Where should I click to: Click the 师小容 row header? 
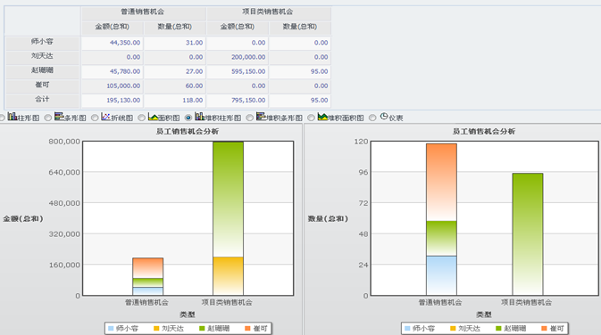pyautogui.click(x=42, y=43)
